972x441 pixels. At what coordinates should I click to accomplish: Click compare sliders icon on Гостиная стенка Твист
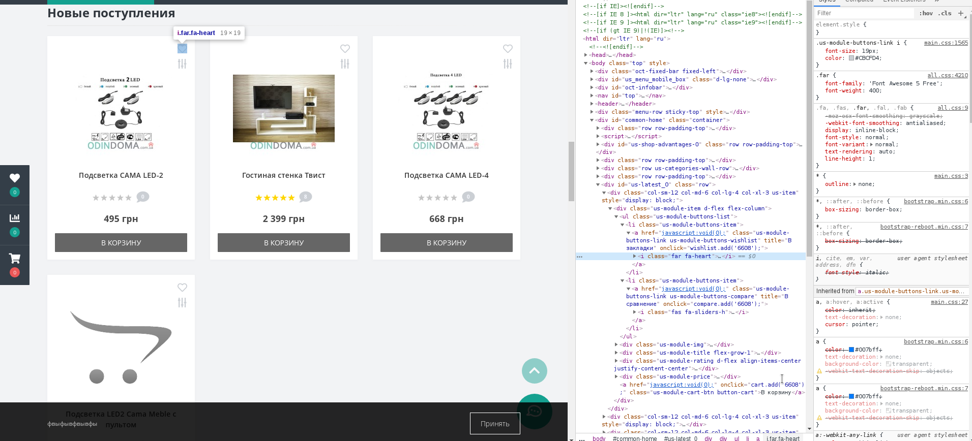[x=345, y=64]
